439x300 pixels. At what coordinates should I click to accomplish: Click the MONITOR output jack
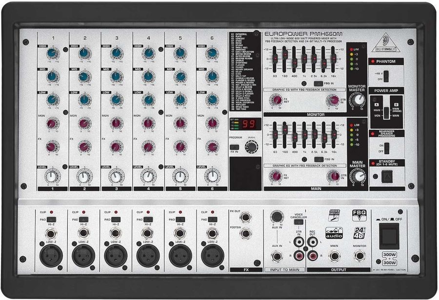point(359,256)
